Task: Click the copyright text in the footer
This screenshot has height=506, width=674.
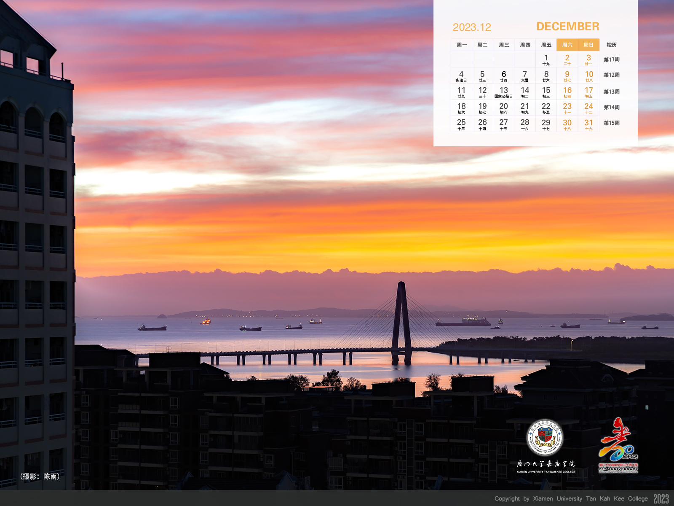Action: coord(571,498)
